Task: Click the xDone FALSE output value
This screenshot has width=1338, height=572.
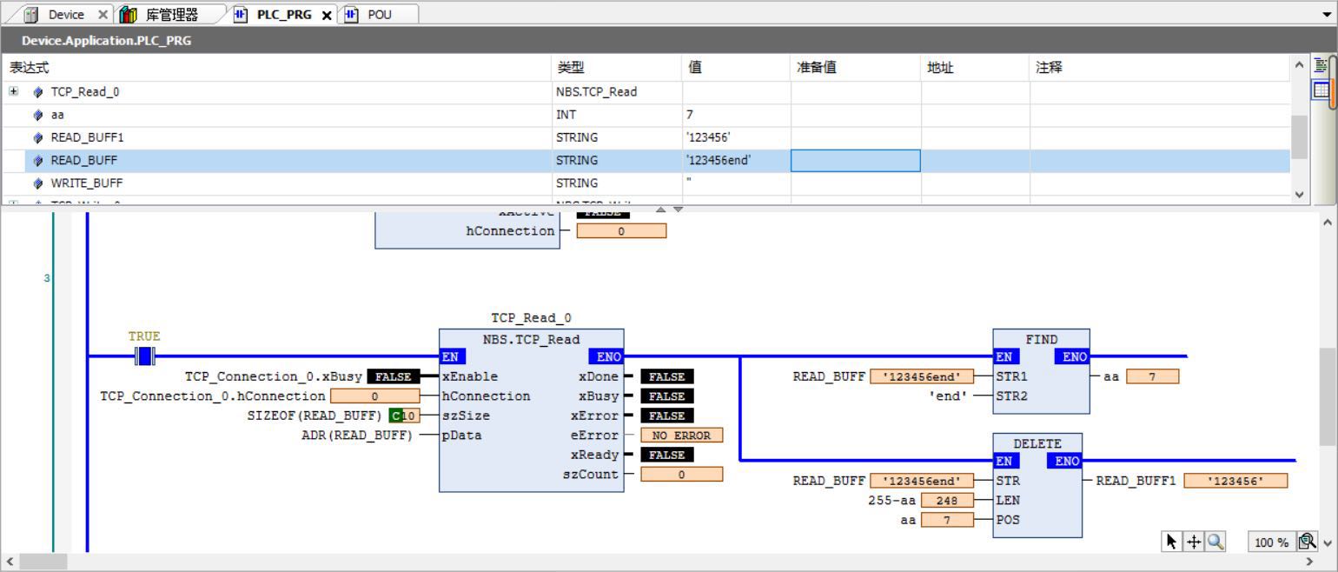Action: click(x=667, y=376)
